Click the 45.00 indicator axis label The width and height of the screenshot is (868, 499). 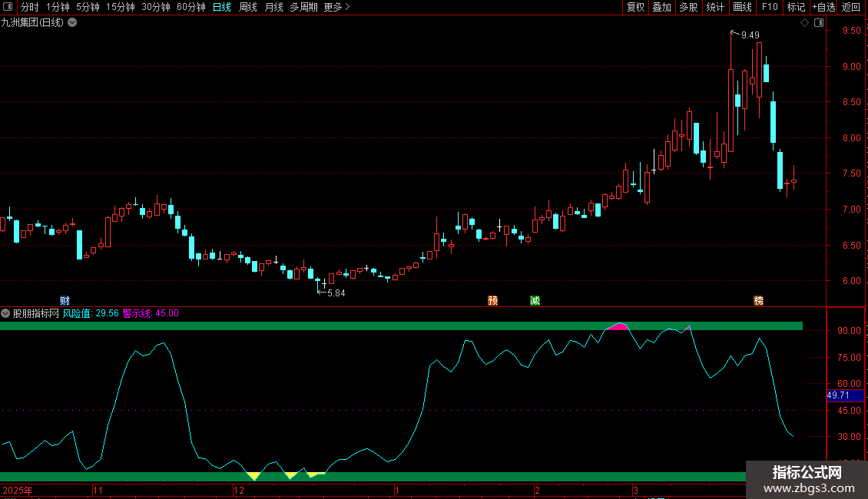[x=849, y=411]
